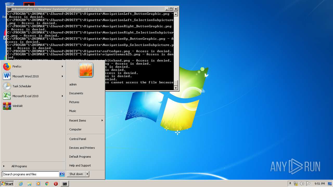Close the cmd.exe window
The image size is (333, 187).
pyautogui.click(x=176, y=9)
